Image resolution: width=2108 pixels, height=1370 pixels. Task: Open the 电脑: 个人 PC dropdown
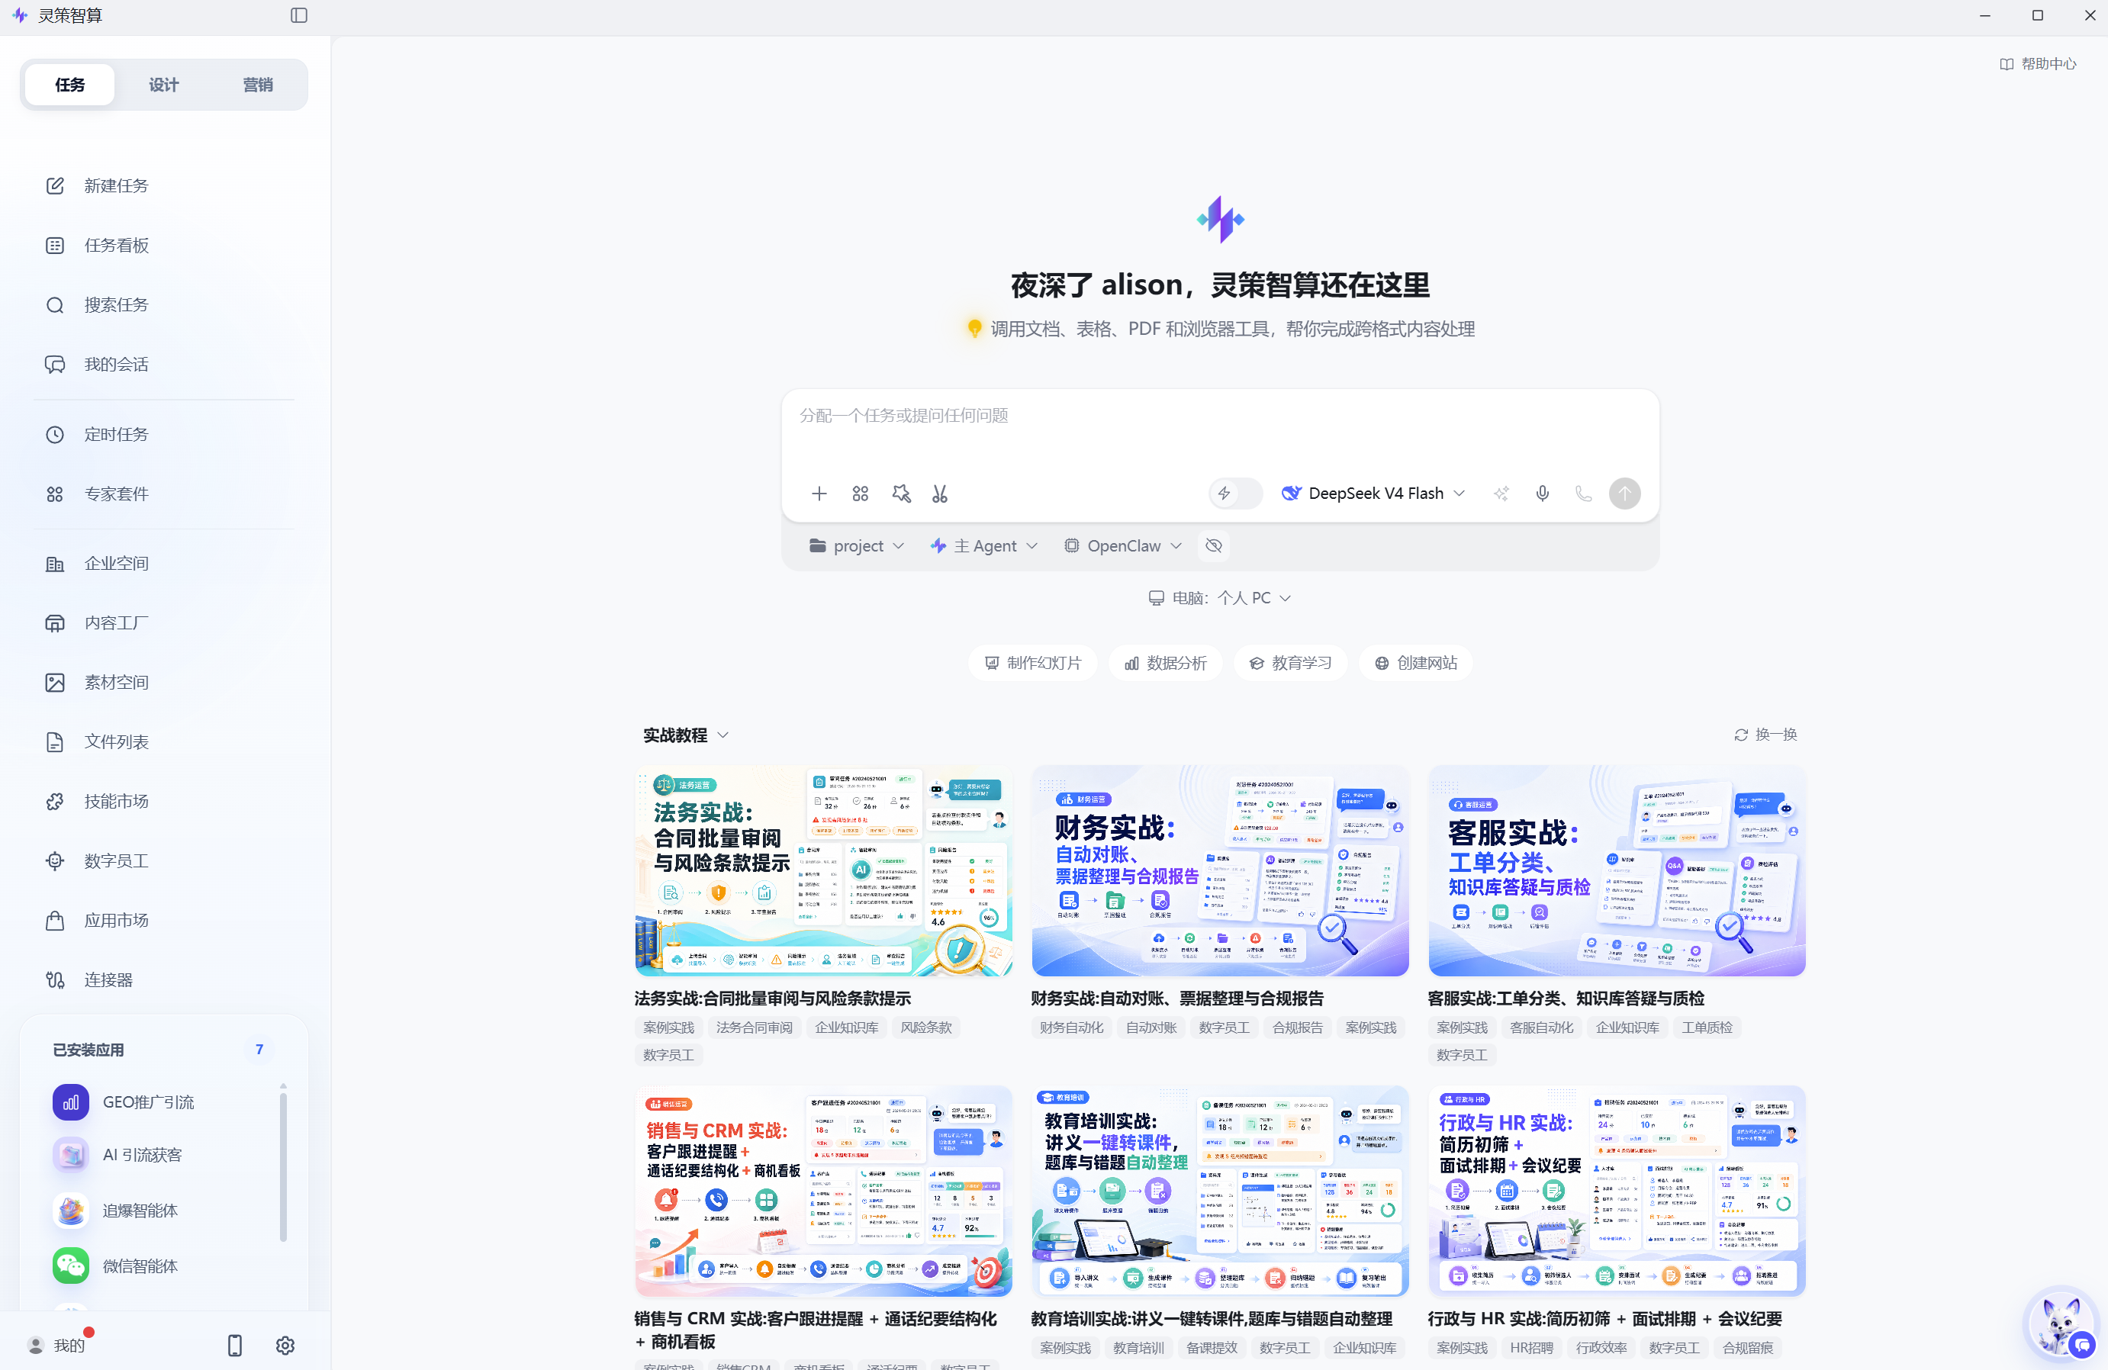1220,598
